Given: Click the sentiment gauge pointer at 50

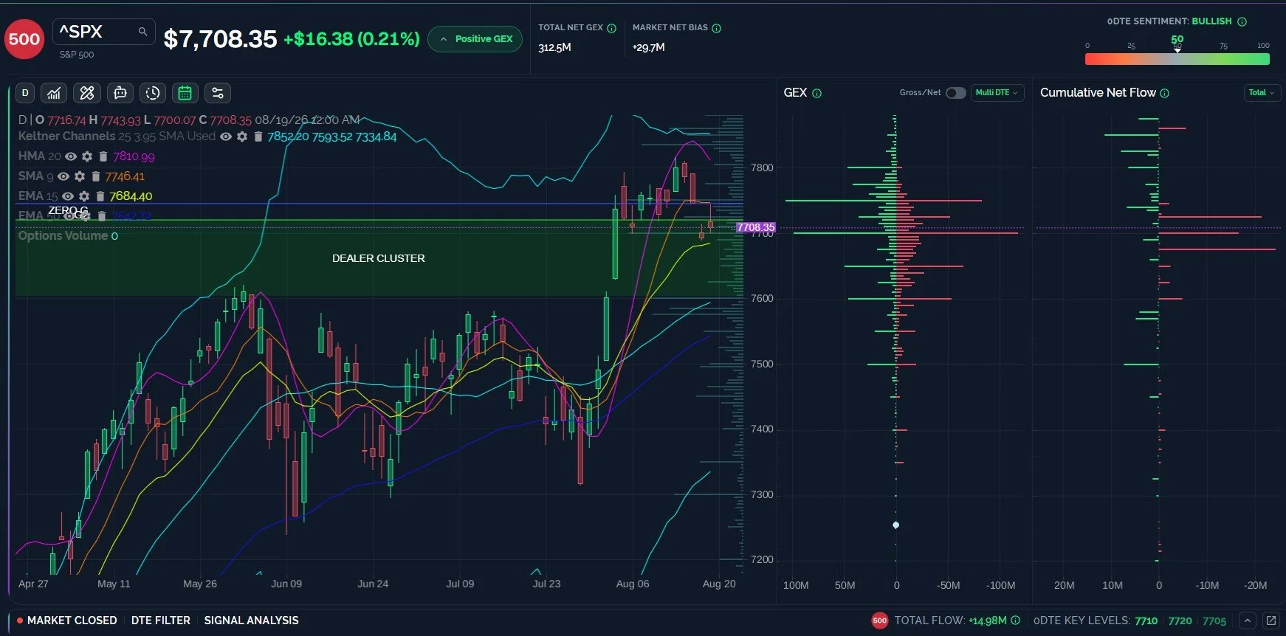Looking at the screenshot, I should [1177, 50].
